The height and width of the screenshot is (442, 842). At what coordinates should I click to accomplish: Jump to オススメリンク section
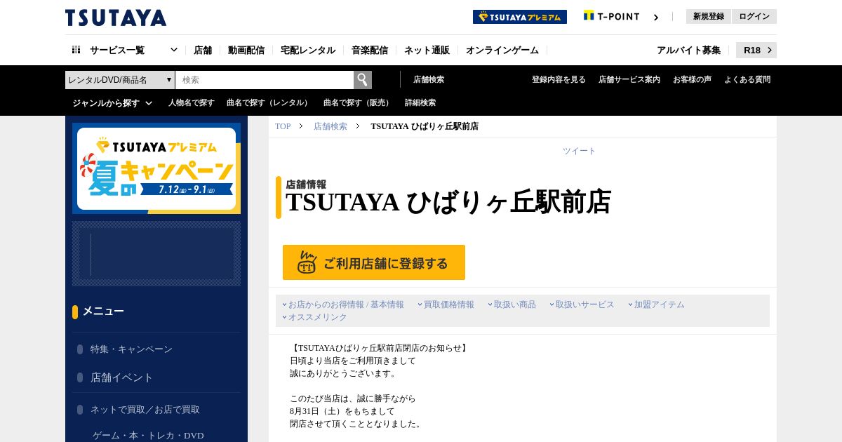tap(318, 317)
